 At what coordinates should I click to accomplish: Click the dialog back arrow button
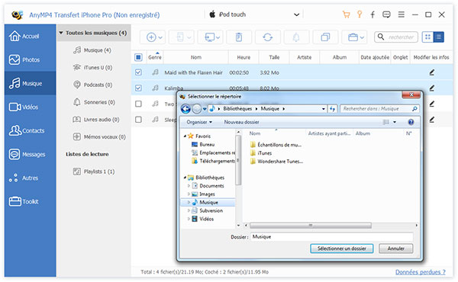(x=185, y=109)
